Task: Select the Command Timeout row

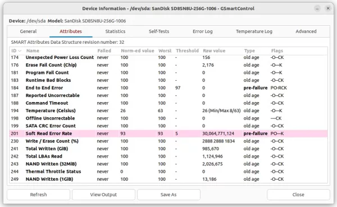Action: tap(168, 103)
